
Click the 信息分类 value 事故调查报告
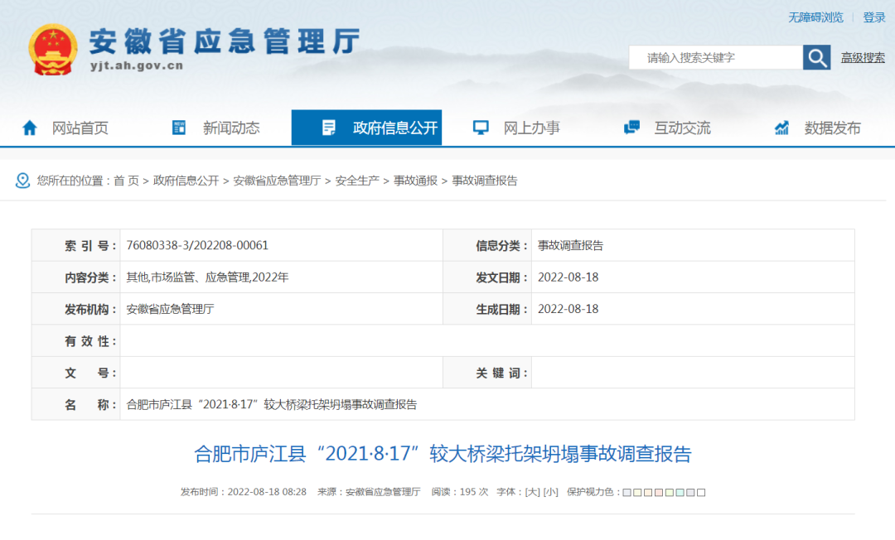tap(570, 245)
